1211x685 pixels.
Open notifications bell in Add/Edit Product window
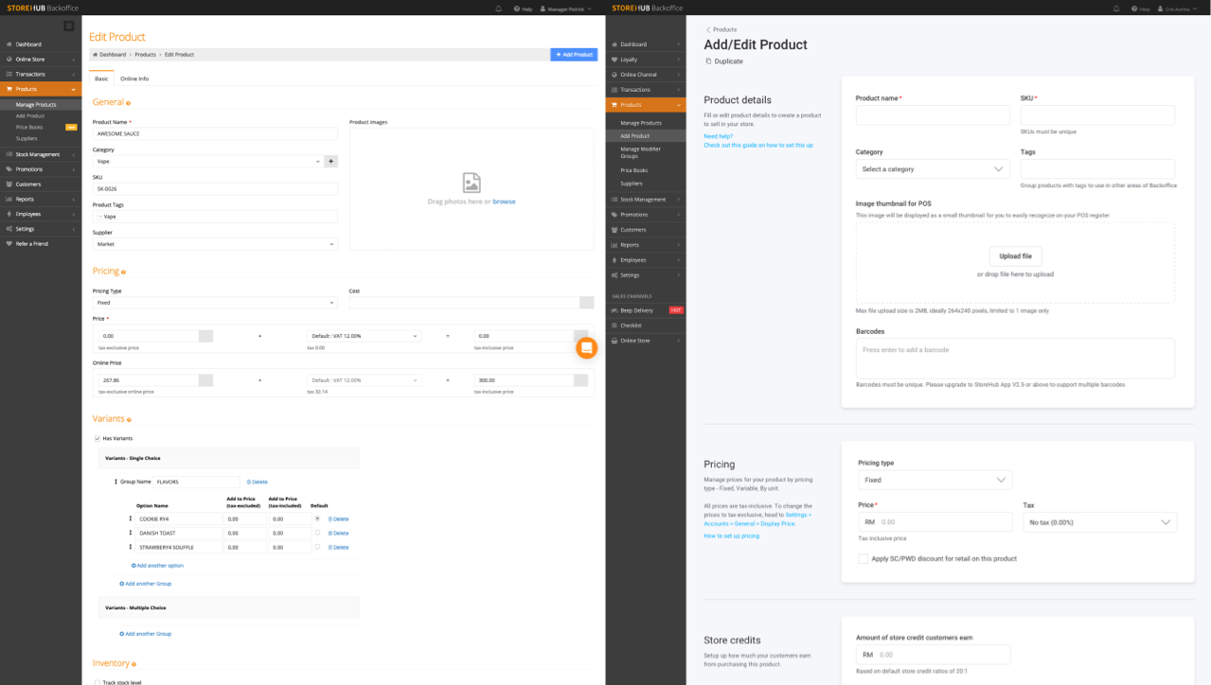(x=1117, y=9)
